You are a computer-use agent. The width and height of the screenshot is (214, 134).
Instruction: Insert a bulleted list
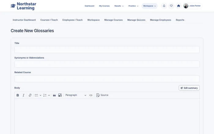point(36,95)
